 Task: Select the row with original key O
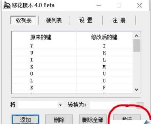pyautogui.click(x=72, y=74)
